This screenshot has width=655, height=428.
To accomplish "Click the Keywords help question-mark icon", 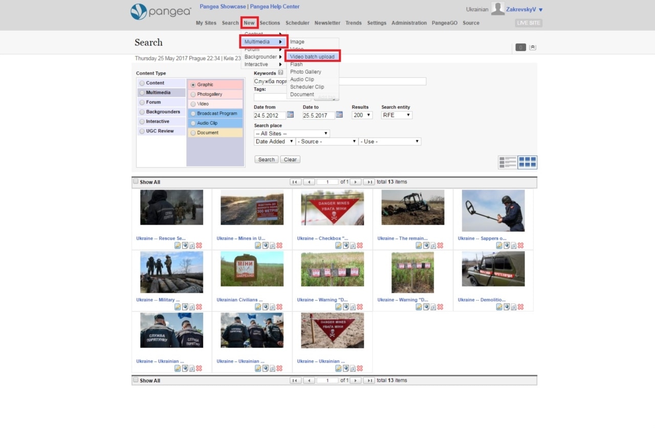I will click(x=280, y=73).
